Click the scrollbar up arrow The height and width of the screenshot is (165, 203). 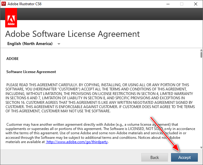point(201,50)
